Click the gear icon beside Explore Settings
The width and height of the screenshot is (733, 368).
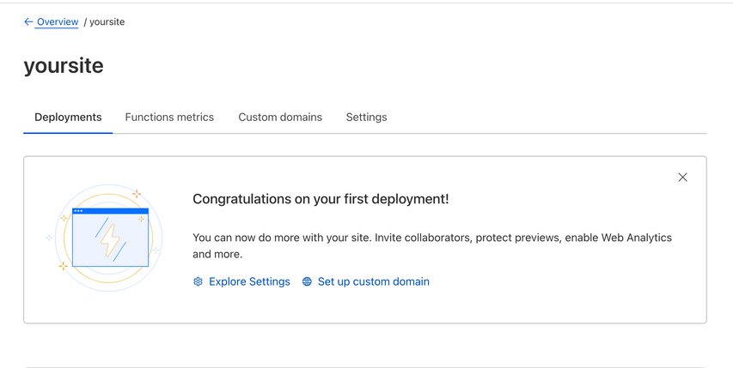point(198,282)
